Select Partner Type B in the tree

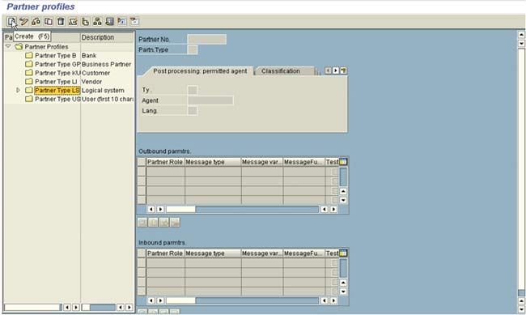point(56,55)
